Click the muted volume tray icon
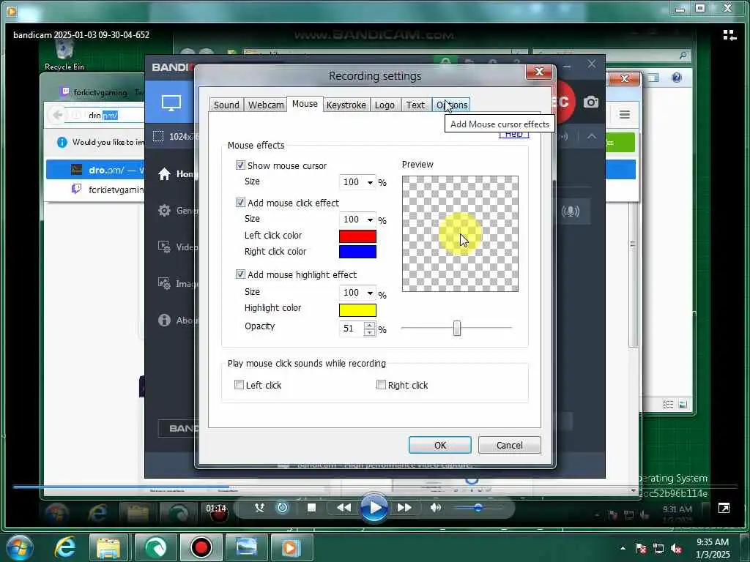750x562 pixels. (676, 549)
